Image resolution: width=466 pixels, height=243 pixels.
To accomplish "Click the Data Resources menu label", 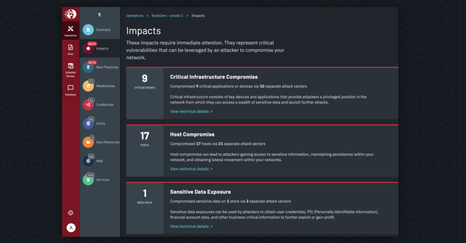I will tap(108, 142).
